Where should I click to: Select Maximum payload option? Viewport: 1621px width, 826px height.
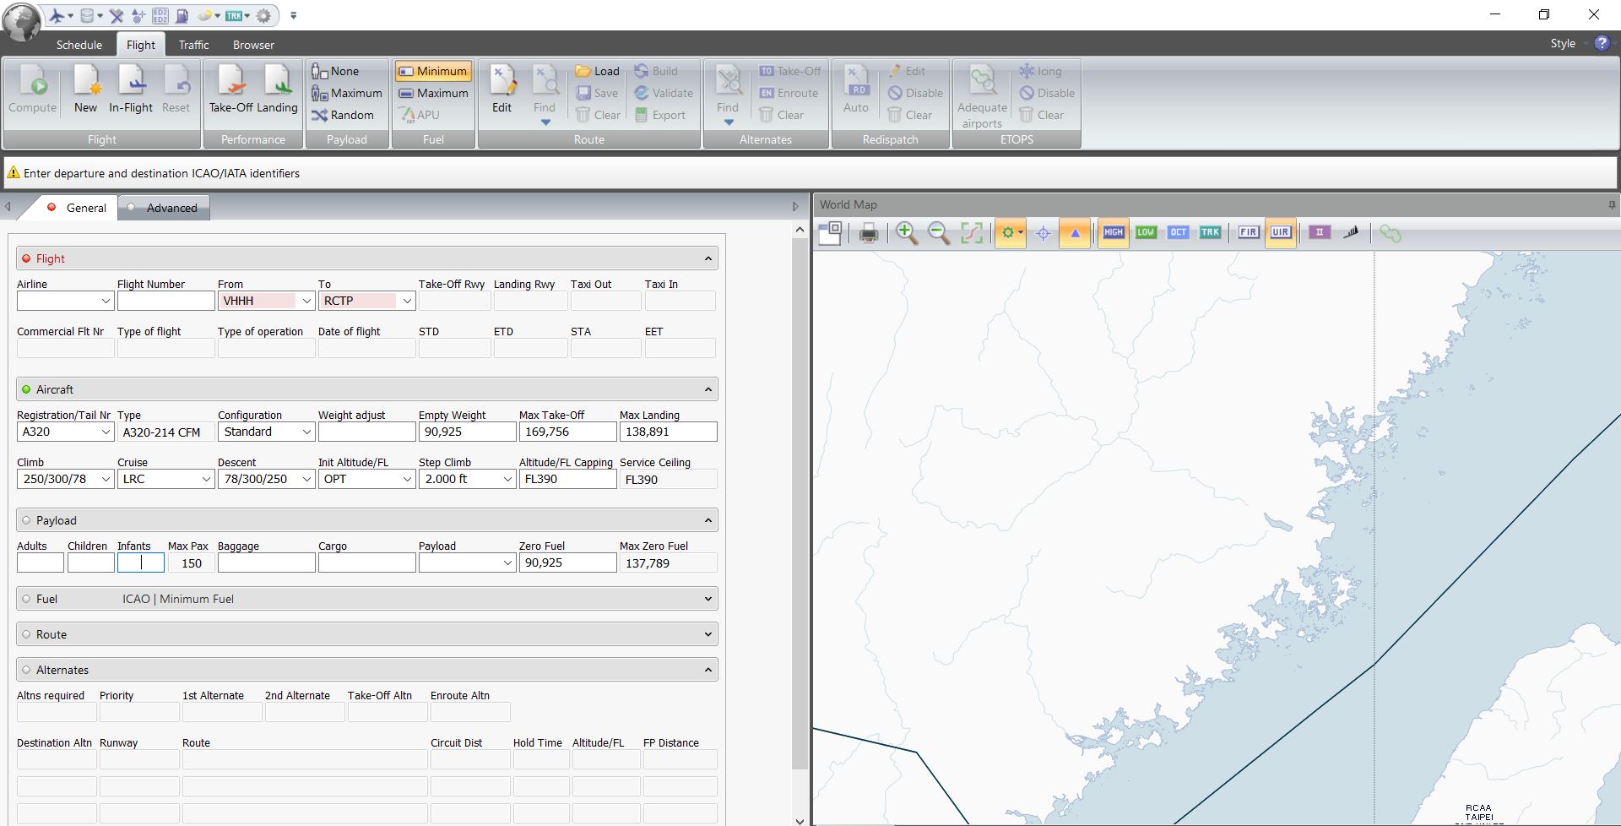(347, 93)
